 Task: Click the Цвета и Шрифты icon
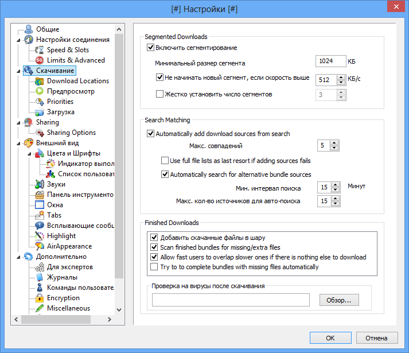point(40,153)
